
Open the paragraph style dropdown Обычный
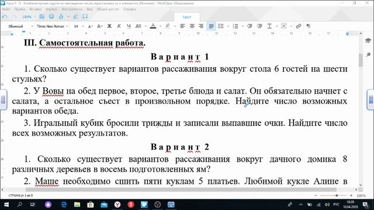[20, 26]
